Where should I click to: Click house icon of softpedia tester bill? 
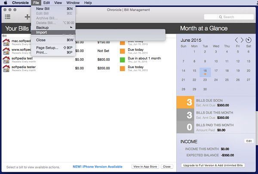pyautogui.click(x=6, y=68)
